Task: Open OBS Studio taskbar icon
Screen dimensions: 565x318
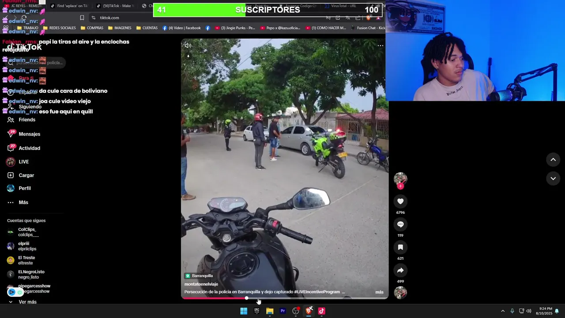Action: tap(296, 311)
